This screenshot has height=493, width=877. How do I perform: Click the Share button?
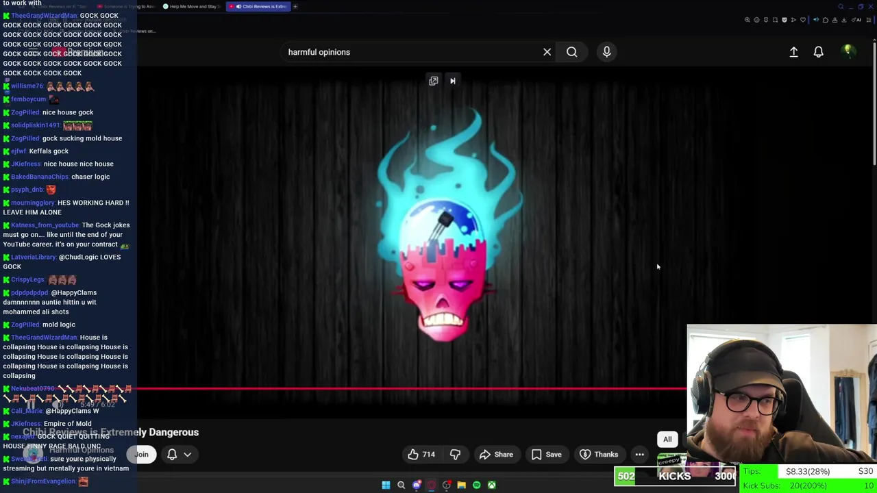[496, 454]
